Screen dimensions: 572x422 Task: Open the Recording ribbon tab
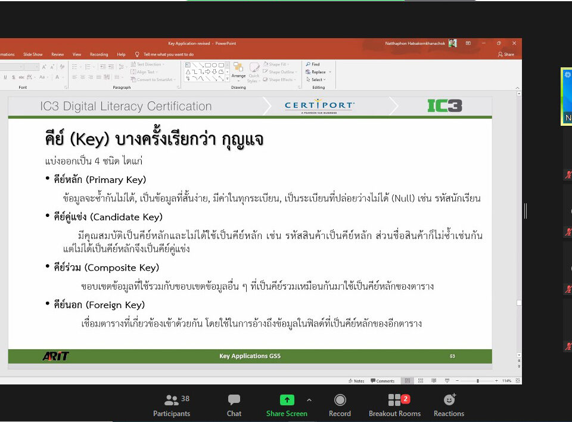[x=99, y=54]
